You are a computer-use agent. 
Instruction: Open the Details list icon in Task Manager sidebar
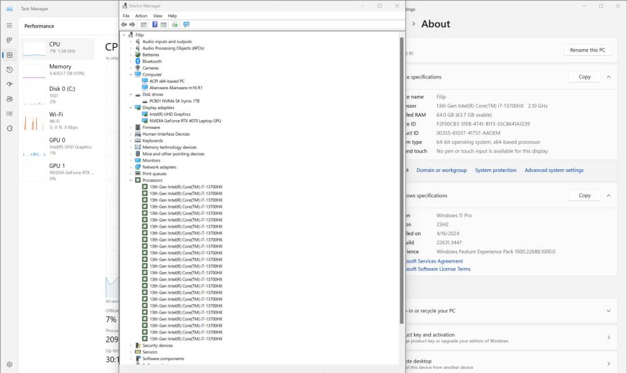tap(9, 114)
